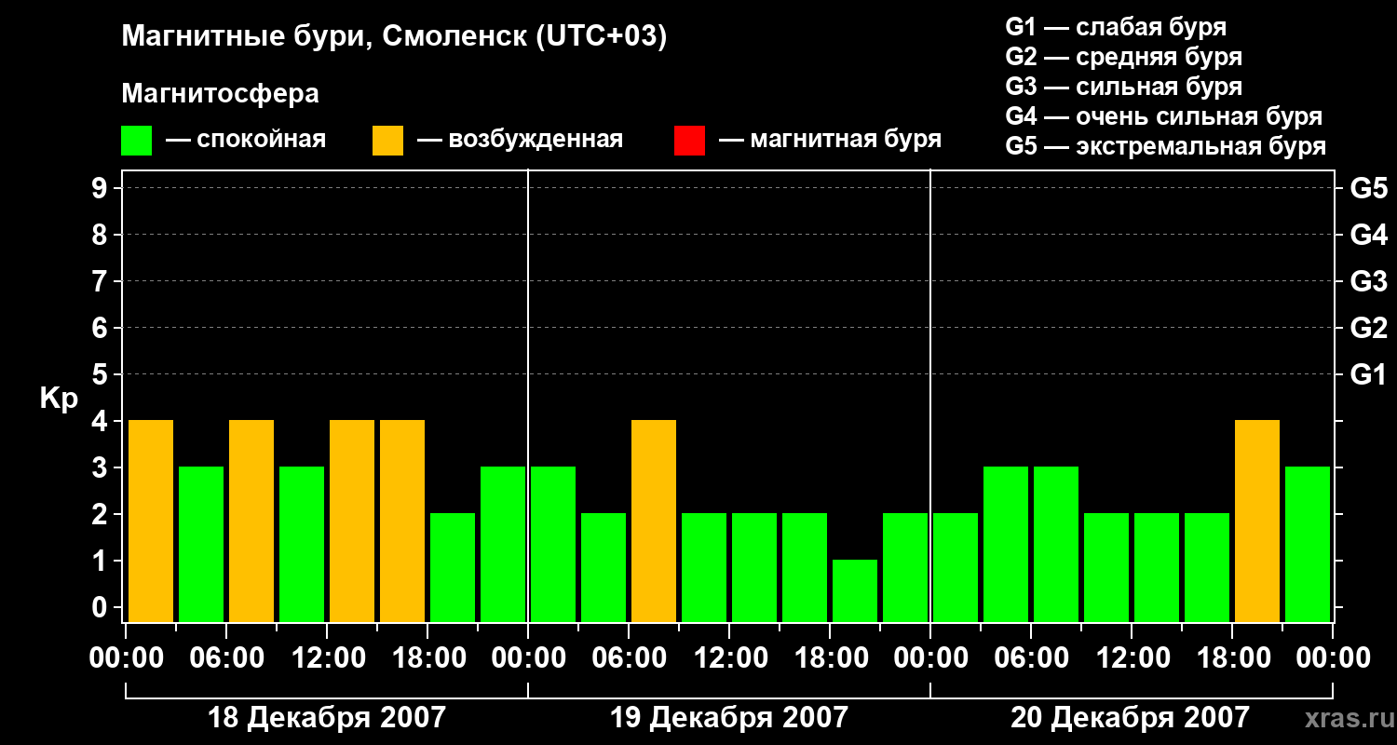Click the right-axis 'G2' label
The width and height of the screenshot is (1397, 745).
click(x=1369, y=328)
